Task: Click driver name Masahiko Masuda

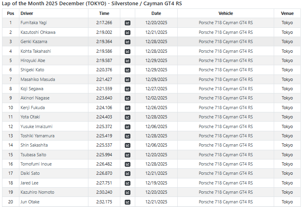Action: pos(38,79)
